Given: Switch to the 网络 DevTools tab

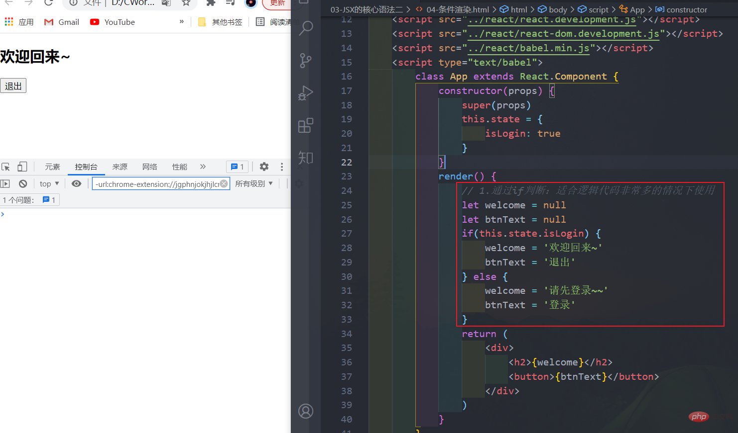Looking at the screenshot, I should pos(149,167).
